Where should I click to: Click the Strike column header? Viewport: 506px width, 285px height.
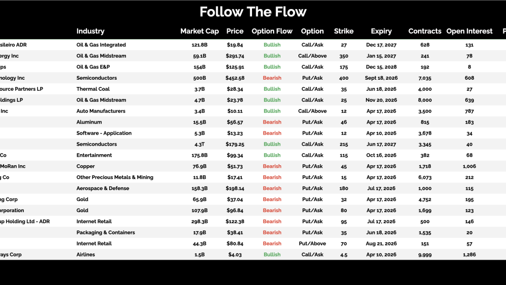[344, 31]
